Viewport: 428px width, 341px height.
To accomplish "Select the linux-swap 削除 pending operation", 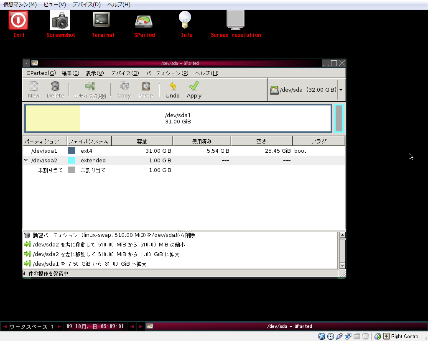I will 180,235.
